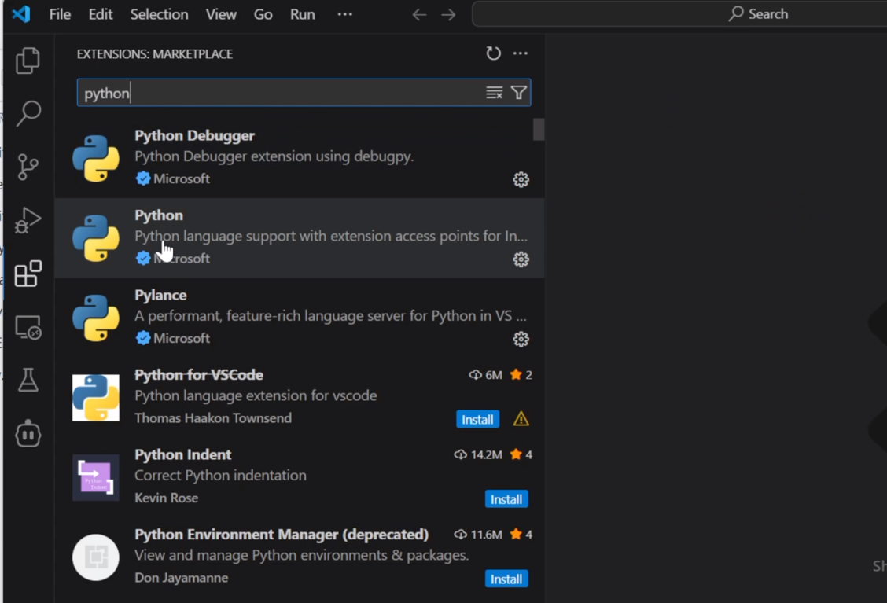Click warning icon on Python for VSCode

[521, 419]
